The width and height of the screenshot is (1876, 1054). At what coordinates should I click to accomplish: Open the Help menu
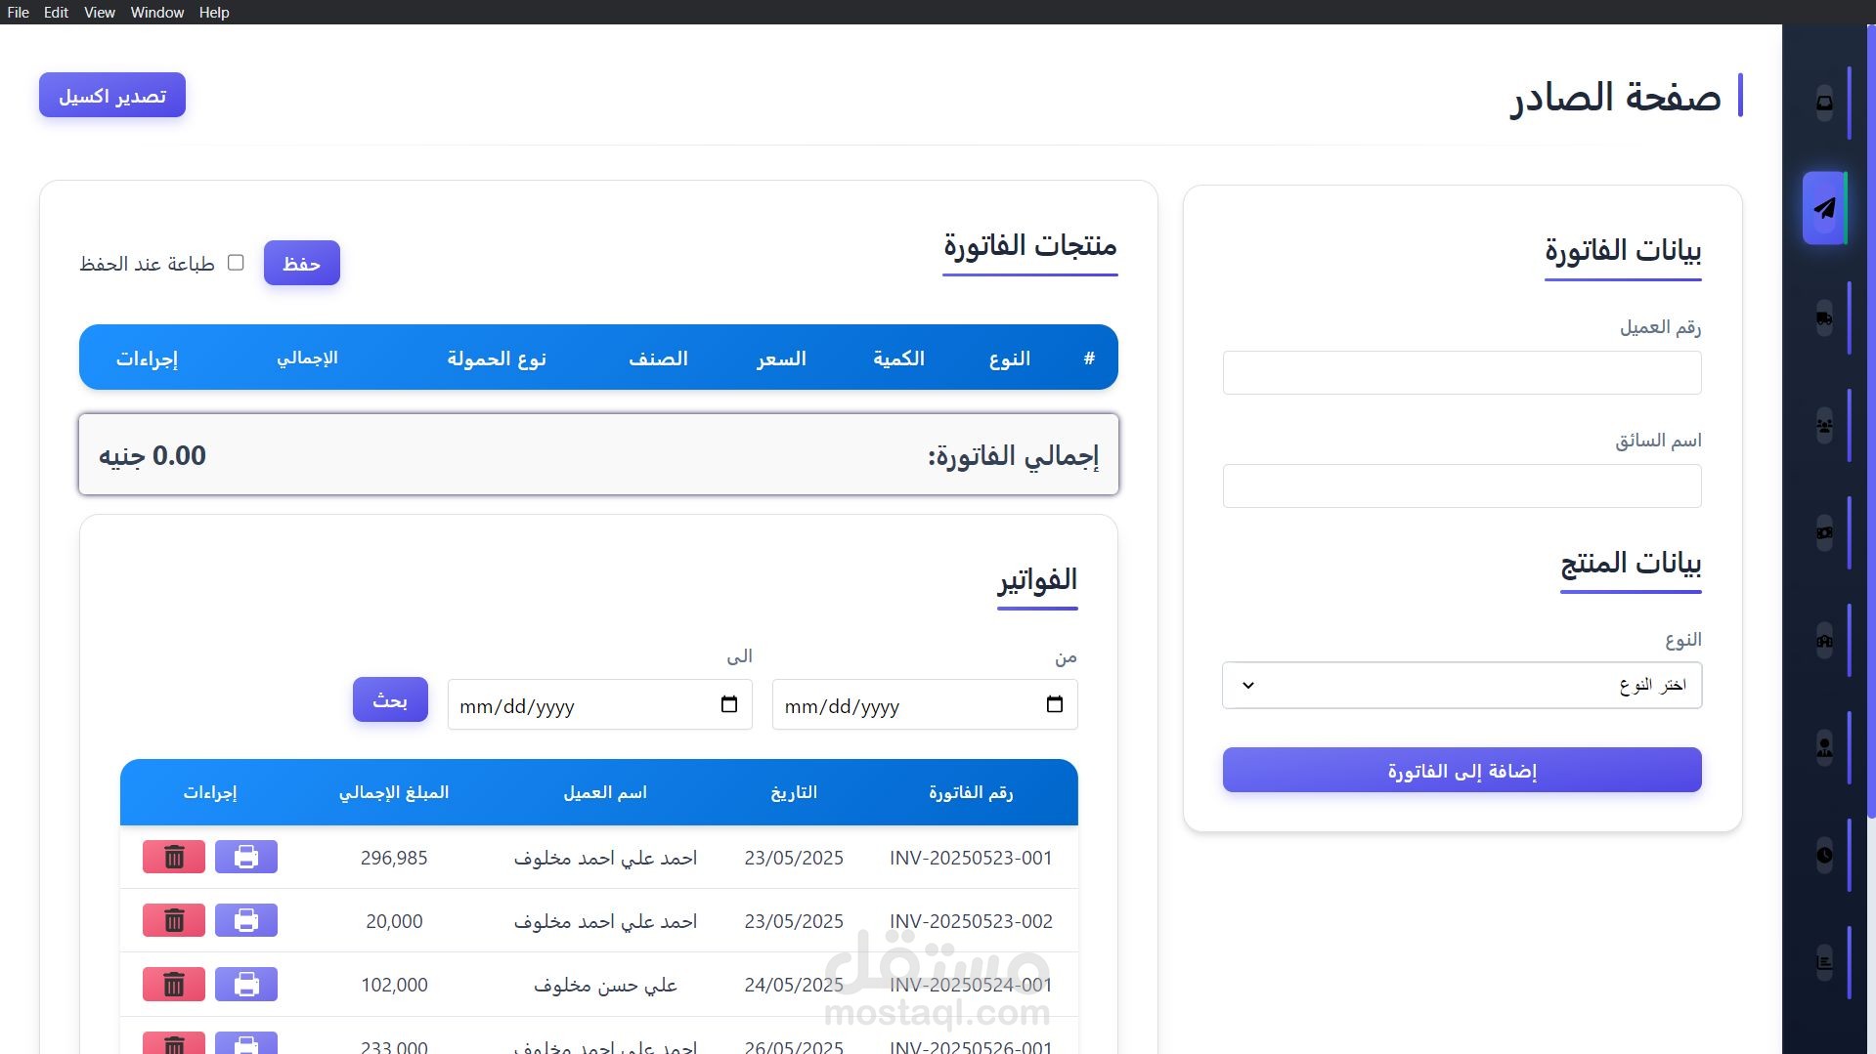click(214, 12)
